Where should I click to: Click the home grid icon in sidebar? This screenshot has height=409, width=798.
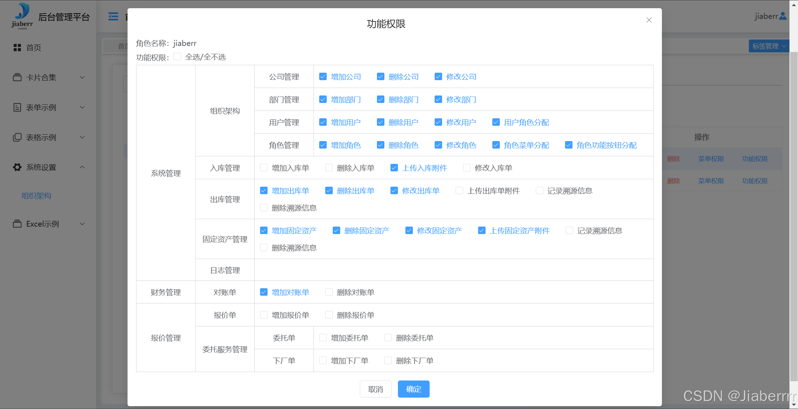click(17, 48)
